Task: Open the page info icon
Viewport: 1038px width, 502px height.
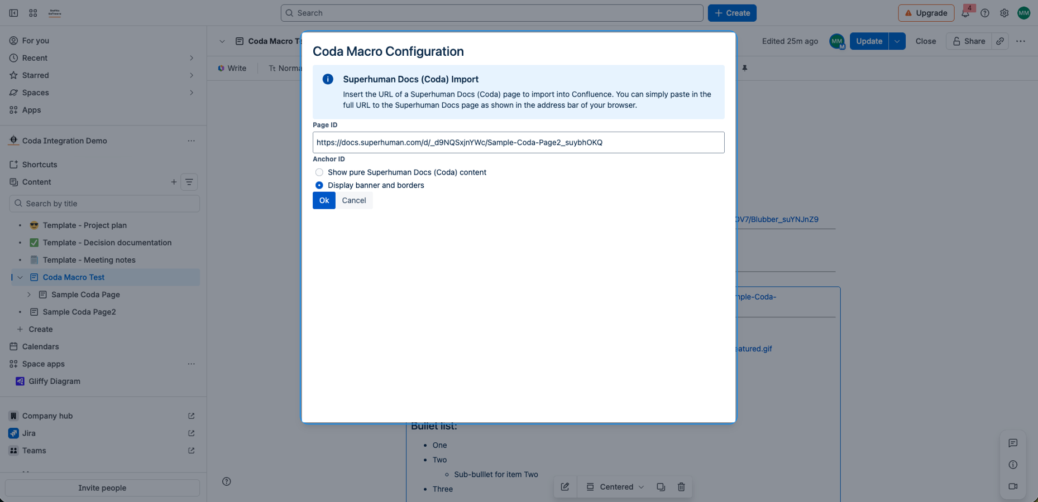Action: click(1013, 465)
